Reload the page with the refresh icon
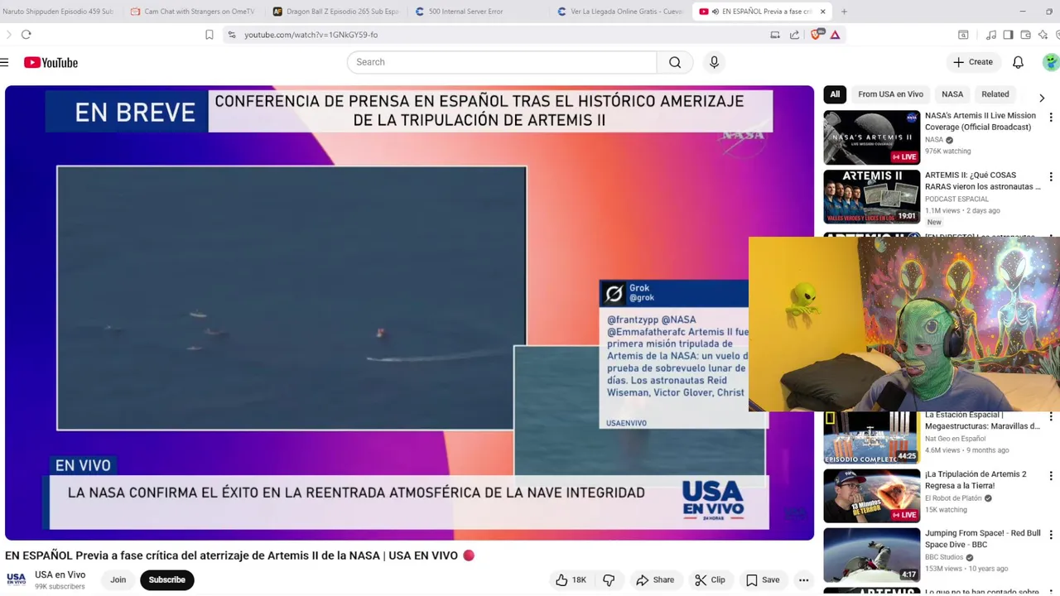1060x596 pixels. 26,35
